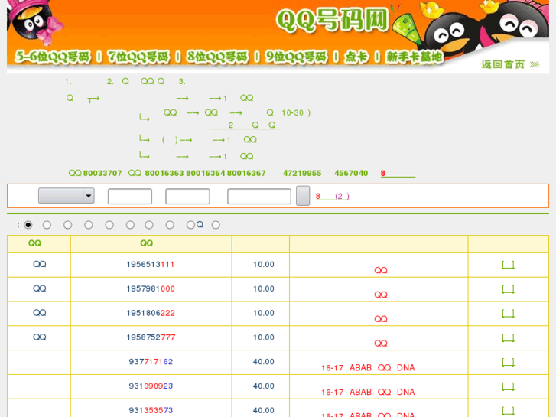Click '16-17 ABAB QQ DNA' in the 931090923 row
The width and height of the screenshot is (556, 417).
click(368, 393)
